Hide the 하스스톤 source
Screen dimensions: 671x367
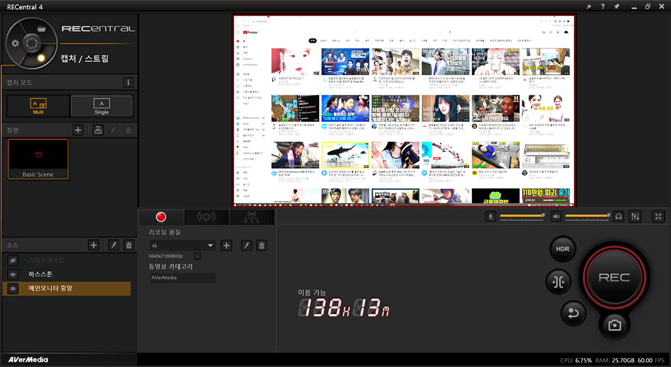(x=13, y=274)
